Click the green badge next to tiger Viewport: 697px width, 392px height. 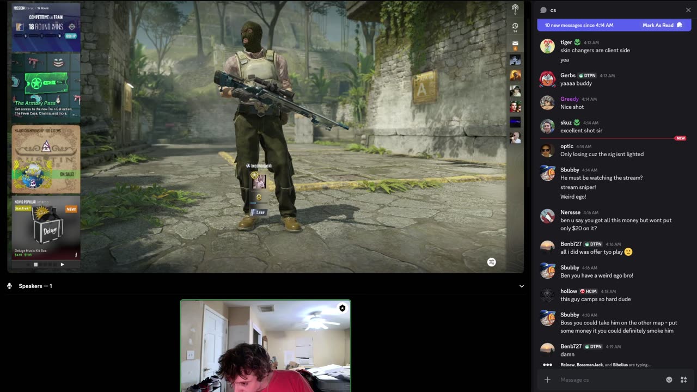[578, 42]
